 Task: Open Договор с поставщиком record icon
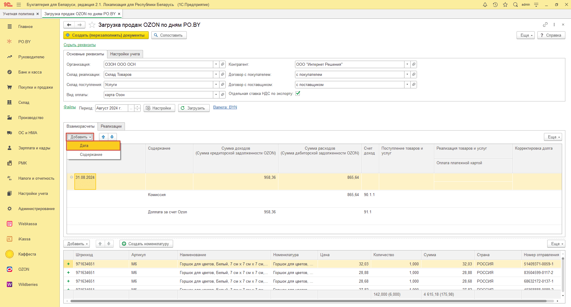414,84
